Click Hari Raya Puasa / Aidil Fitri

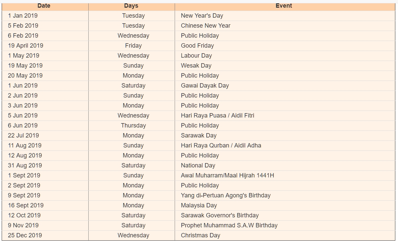tap(217, 116)
